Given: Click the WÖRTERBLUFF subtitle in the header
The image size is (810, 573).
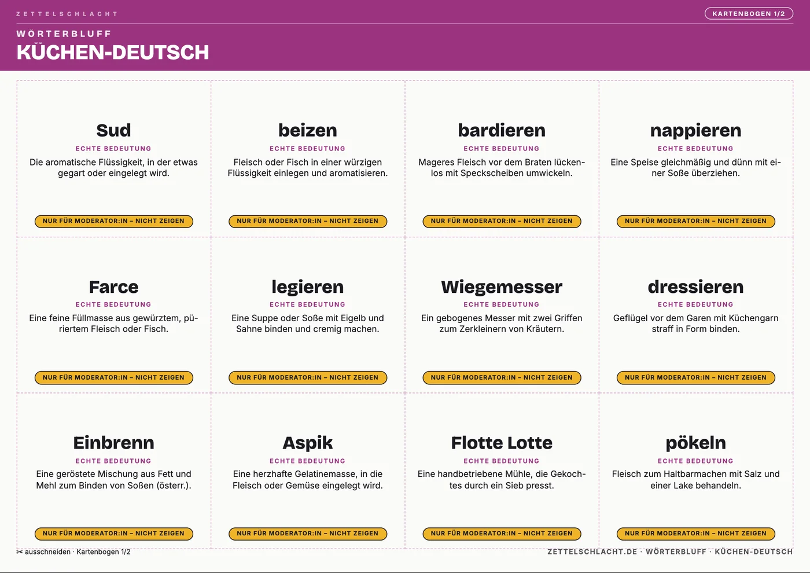Looking at the screenshot, I should [64, 34].
